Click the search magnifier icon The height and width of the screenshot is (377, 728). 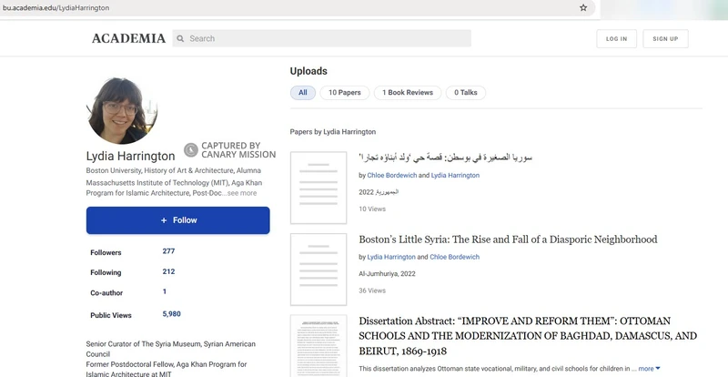click(x=180, y=38)
